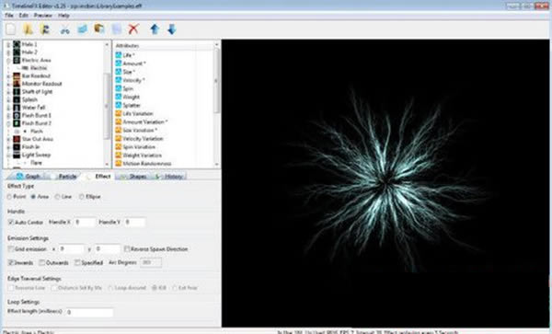Select the Point effect type radio
552x334 pixels.
[9, 197]
